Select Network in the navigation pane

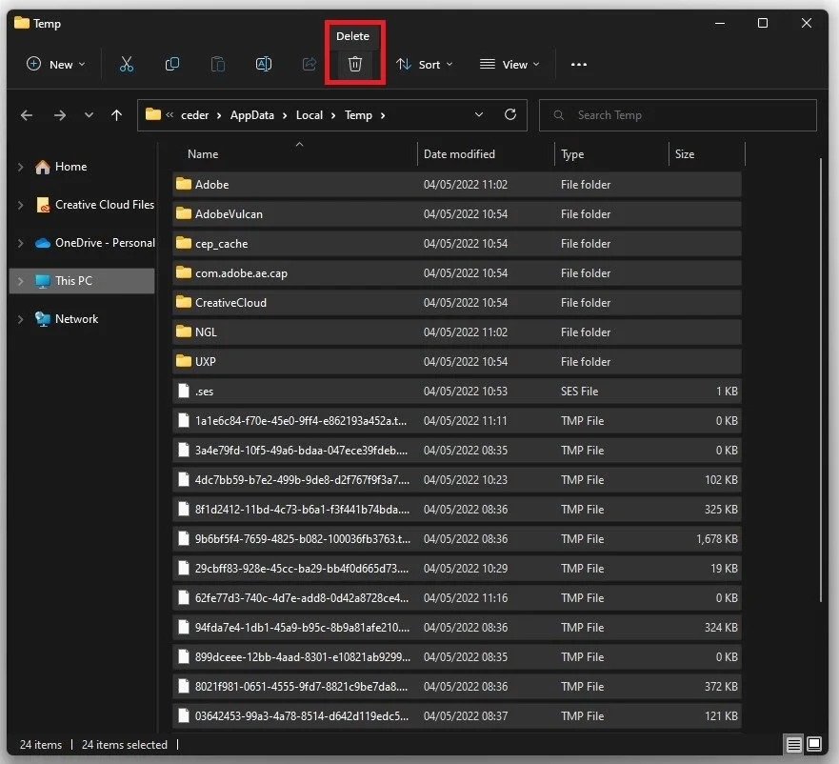coord(76,319)
